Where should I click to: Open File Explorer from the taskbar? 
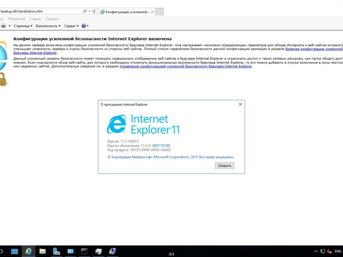coord(42,251)
